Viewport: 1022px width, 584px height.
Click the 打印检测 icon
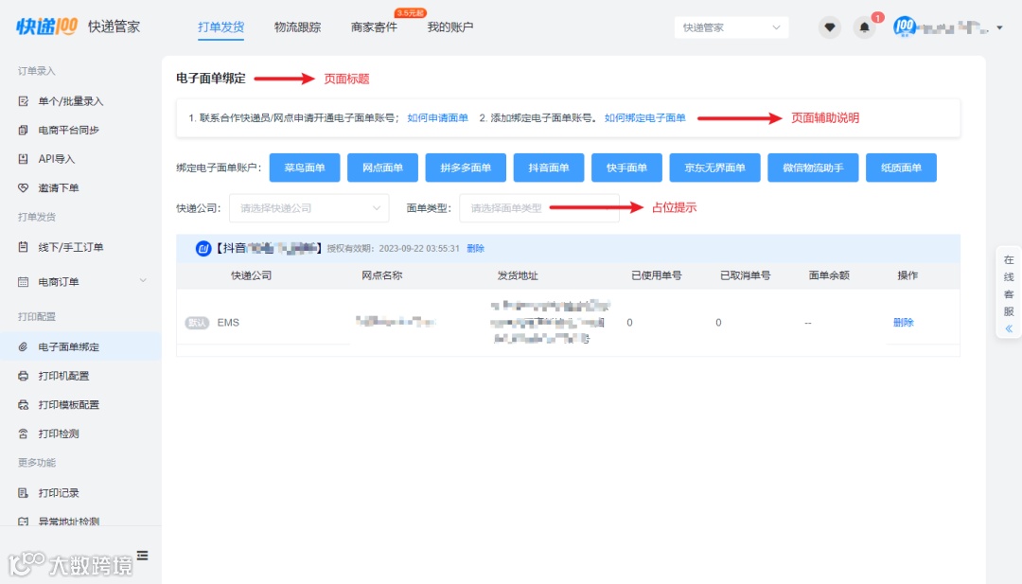tap(24, 434)
